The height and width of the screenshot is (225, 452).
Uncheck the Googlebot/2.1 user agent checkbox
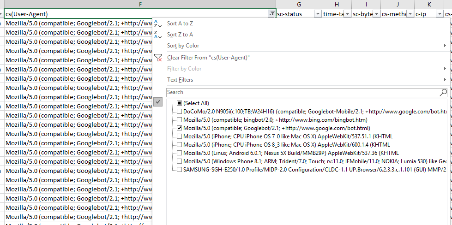[x=180, y=128]
